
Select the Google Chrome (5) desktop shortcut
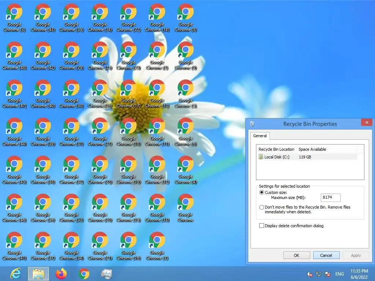coord(186,94)
